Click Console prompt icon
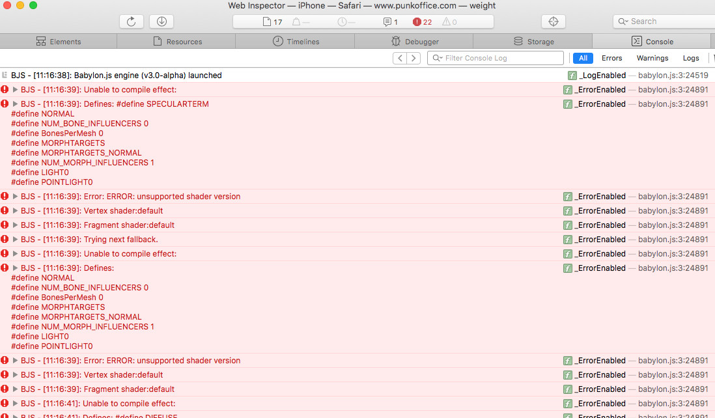This screenshot has width=715, height=418. tap(637, 42)
